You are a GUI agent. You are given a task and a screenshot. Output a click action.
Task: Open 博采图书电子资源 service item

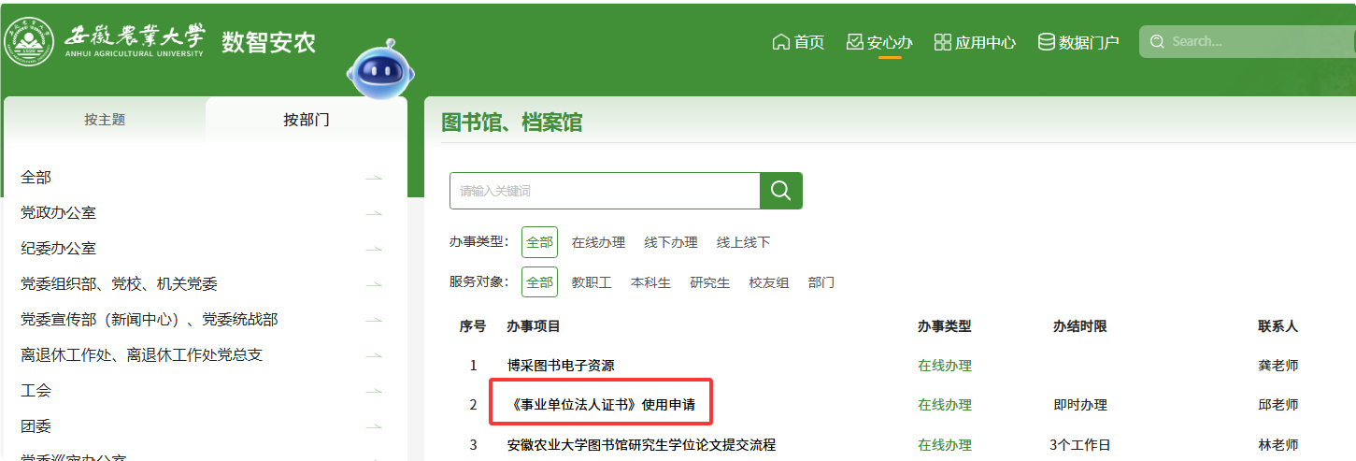[561, 366]
